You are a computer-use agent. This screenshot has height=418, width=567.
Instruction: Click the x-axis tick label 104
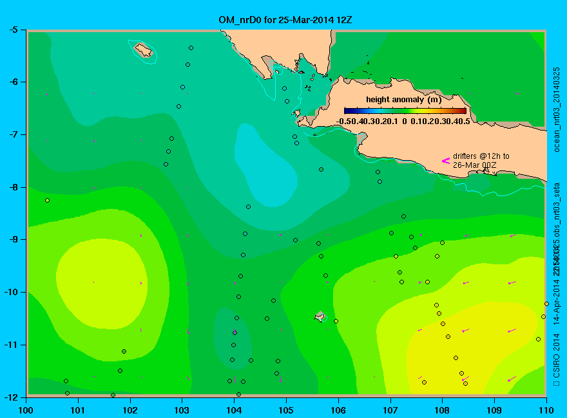(x=234, y=410)
